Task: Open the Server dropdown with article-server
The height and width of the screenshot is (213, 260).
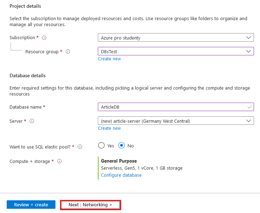Action: [x=176, y=121]
